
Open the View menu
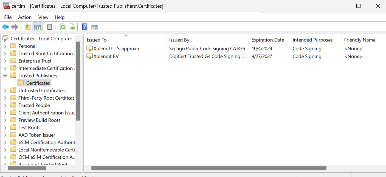pyautogui.click(x=43, y=17)
